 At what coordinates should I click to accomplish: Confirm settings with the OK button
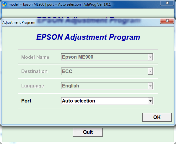tap(157, 117)
